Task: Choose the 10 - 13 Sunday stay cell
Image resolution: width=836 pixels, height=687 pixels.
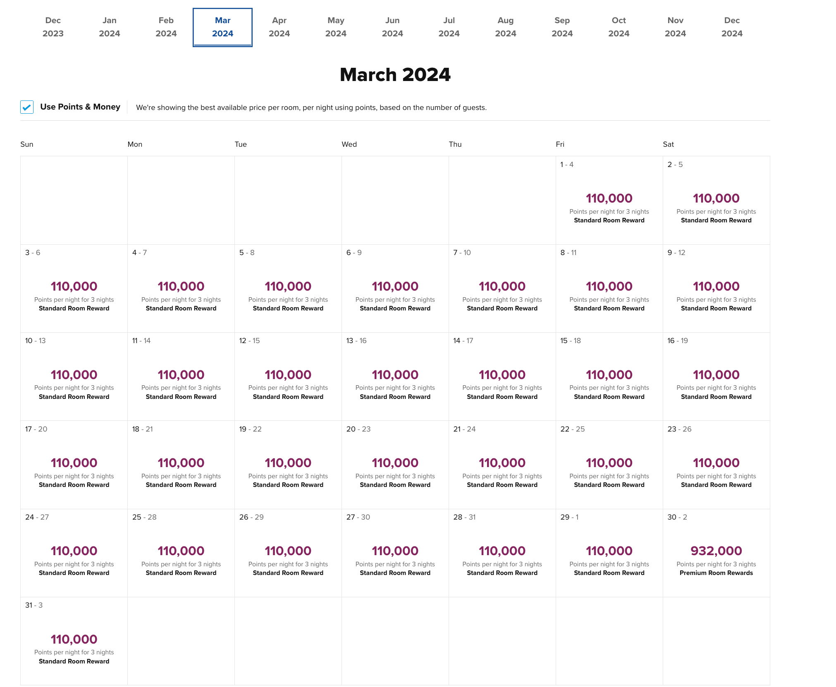Action: coord(74,376)
